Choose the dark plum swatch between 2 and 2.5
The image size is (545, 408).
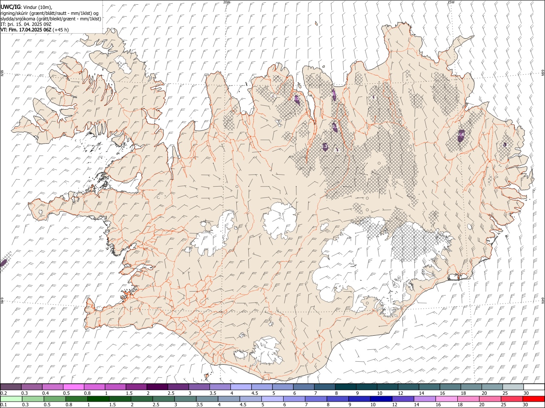(x=157, y=387)
